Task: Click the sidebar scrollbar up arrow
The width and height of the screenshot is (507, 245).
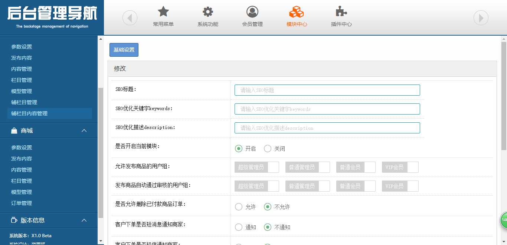Action: tap(101, 39)
